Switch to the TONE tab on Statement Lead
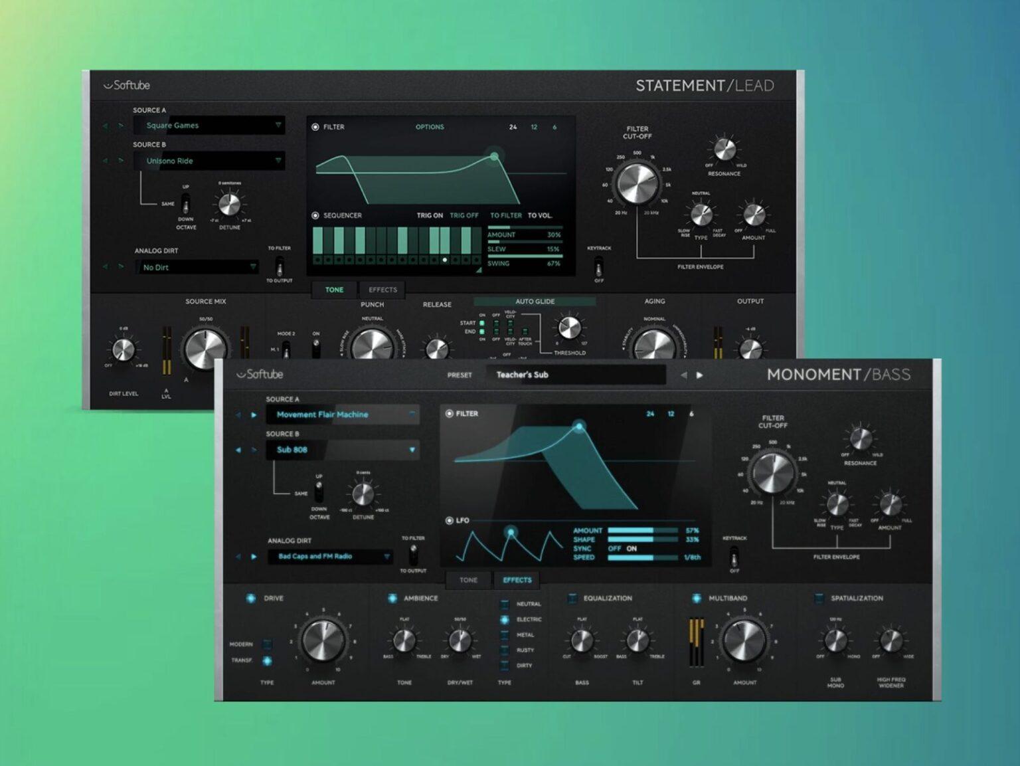Viewport: 1020px width, 766px height. pos(334,289)
